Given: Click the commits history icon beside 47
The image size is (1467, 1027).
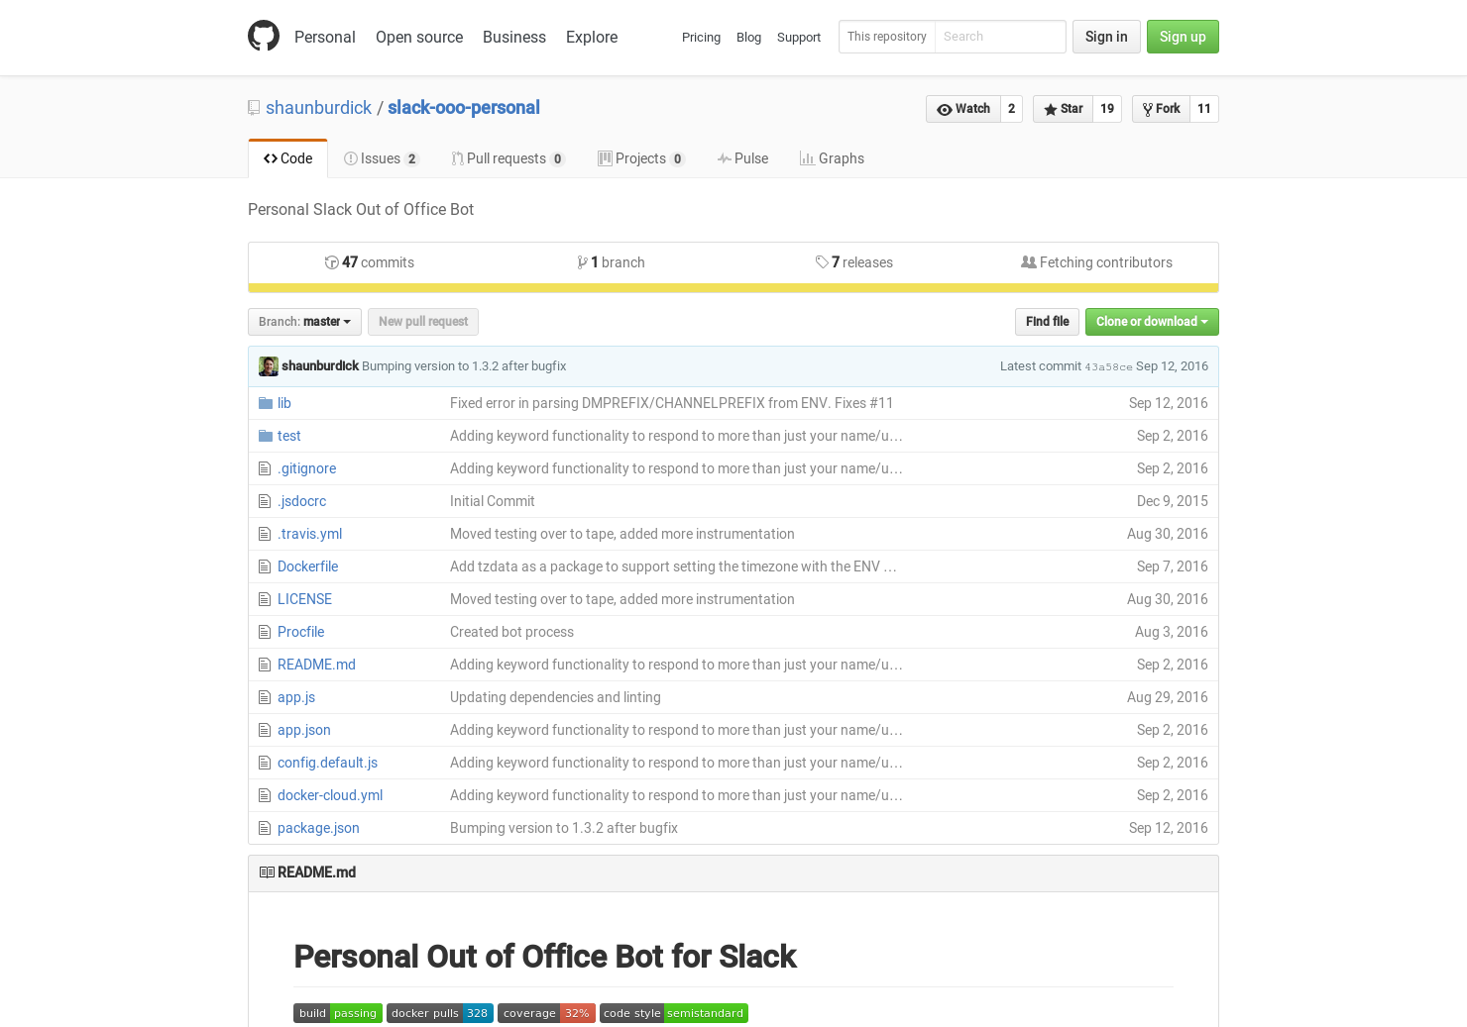Looking at the screenshot, I should pos(332,261).
